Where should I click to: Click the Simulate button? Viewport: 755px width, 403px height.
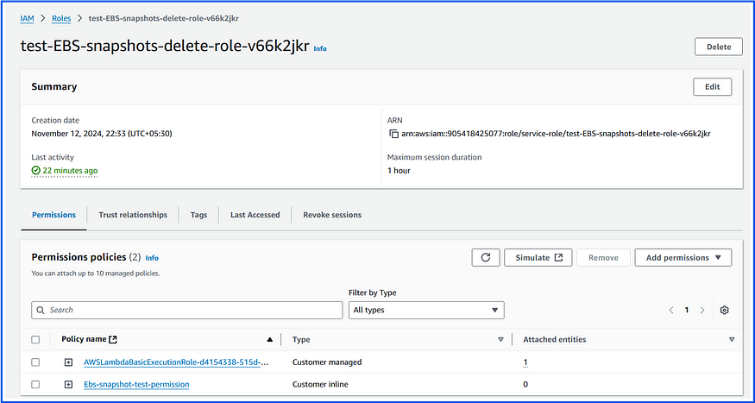pyautogui.click(x=538, y=258)
